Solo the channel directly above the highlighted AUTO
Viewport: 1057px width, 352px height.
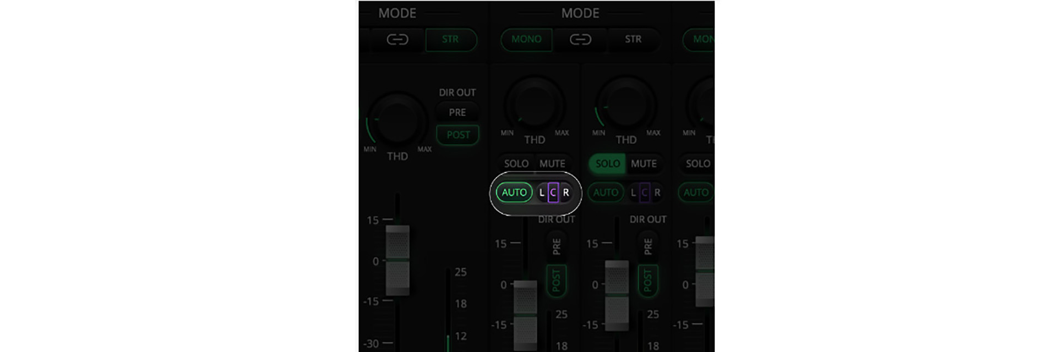coord(516,164)
